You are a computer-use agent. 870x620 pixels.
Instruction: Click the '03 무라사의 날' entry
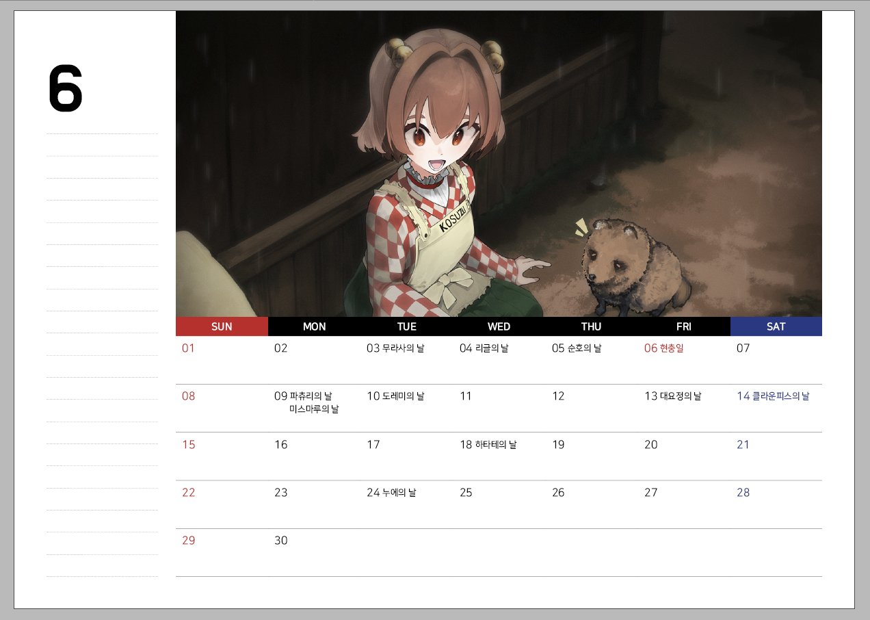[395, 348]
